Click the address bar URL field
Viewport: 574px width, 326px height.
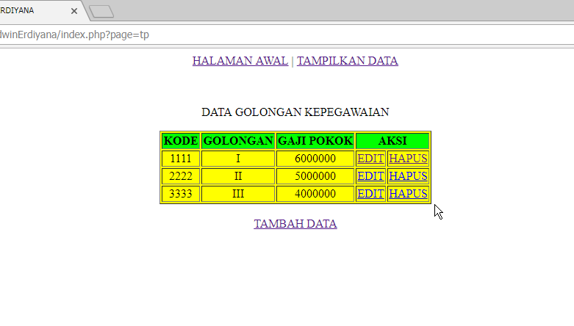[287, 35]
